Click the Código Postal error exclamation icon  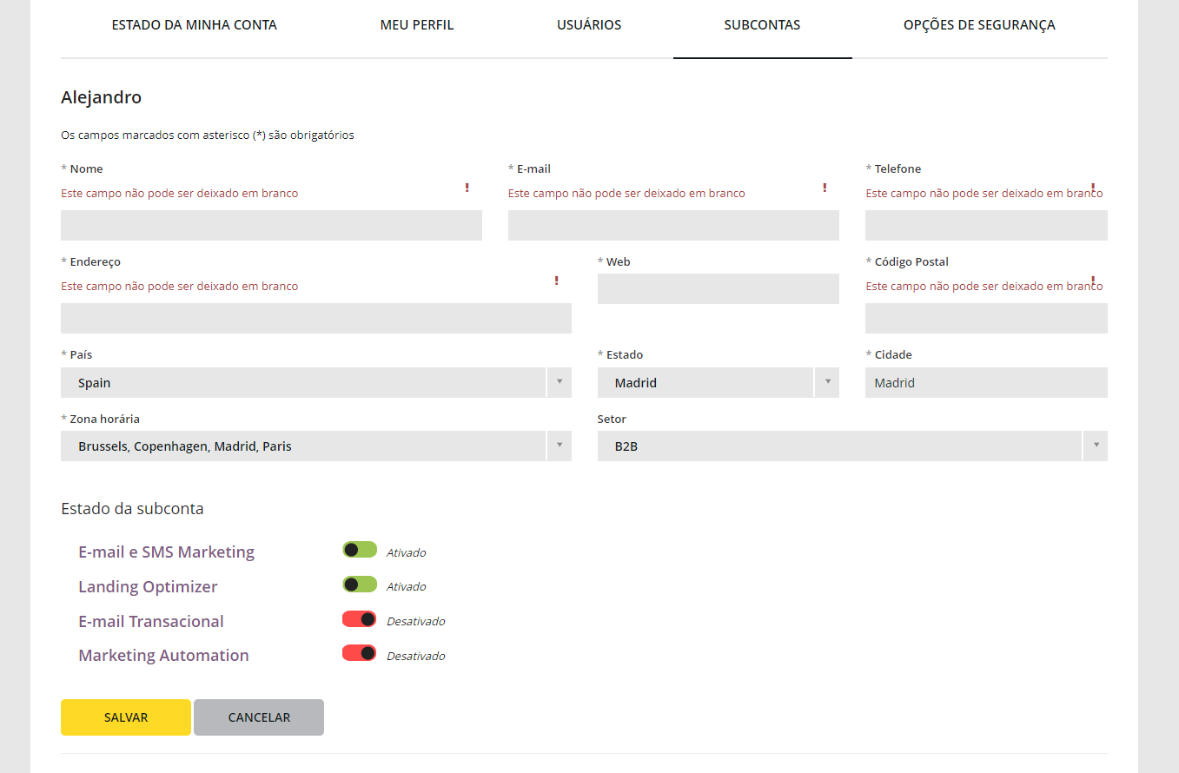click(x=1092, y=281)
